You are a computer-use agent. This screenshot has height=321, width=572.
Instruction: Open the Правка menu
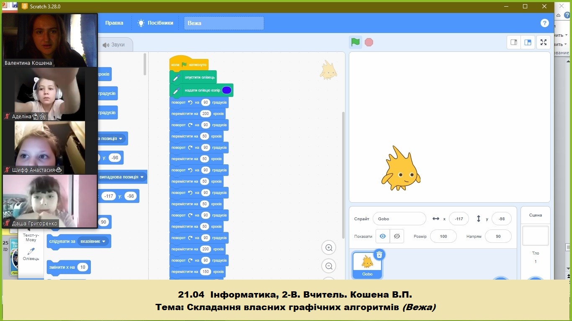pos(114,23)
